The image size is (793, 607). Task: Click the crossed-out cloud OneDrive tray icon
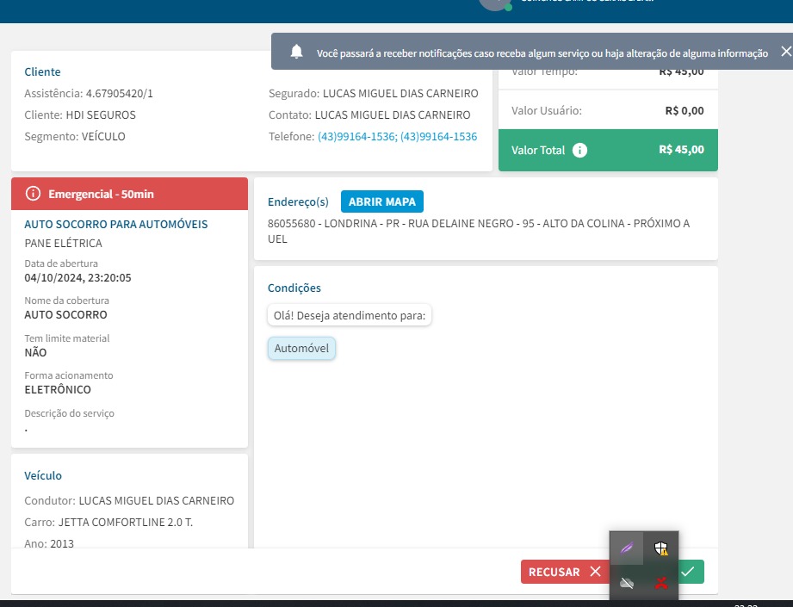pyautogui.click(x=627, y=583)
